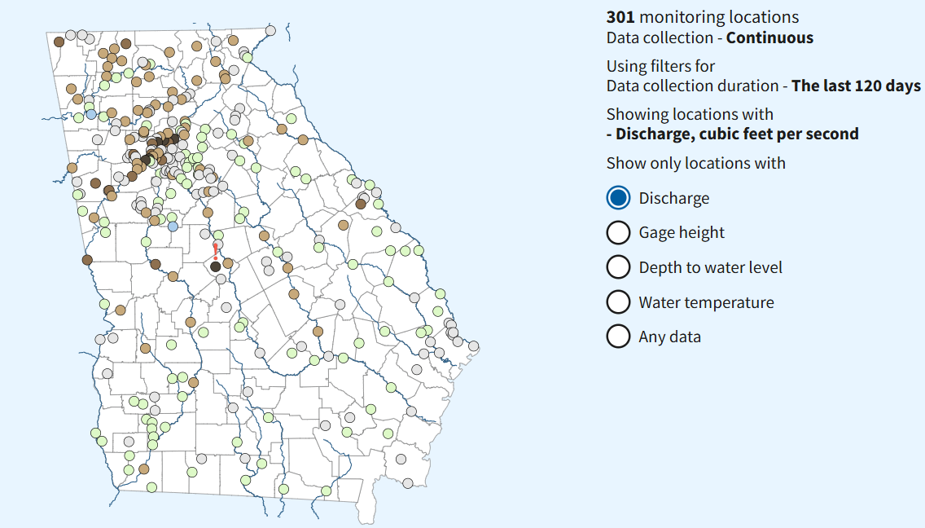The width and height of the screenshot is (925, 528).
Task: Click the southern light blue station marker
Action: (173, 226)
